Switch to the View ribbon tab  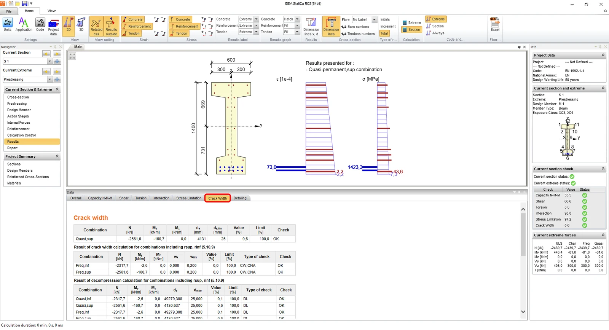click(x=51, y=11)
